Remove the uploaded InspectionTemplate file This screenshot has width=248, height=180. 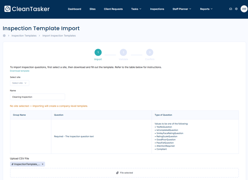click(43, 164)
